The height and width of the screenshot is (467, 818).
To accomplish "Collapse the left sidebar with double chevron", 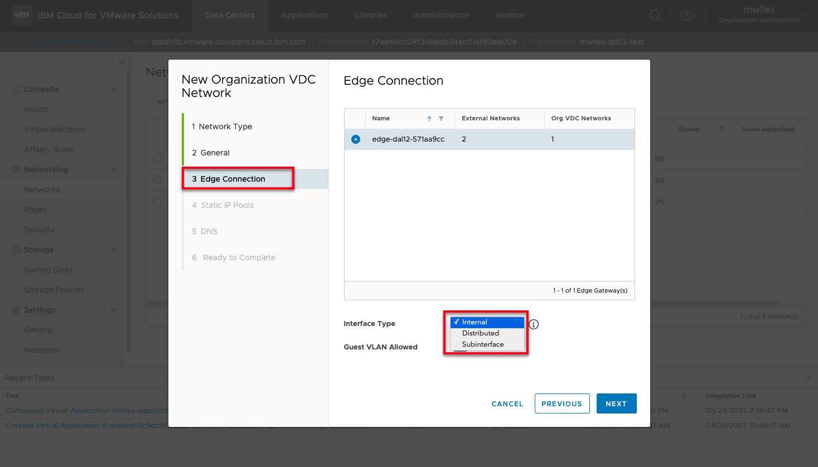I will point(122,62).
